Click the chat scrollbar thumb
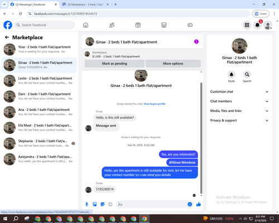Screen dimensions: 279x223 click(201, 138)
